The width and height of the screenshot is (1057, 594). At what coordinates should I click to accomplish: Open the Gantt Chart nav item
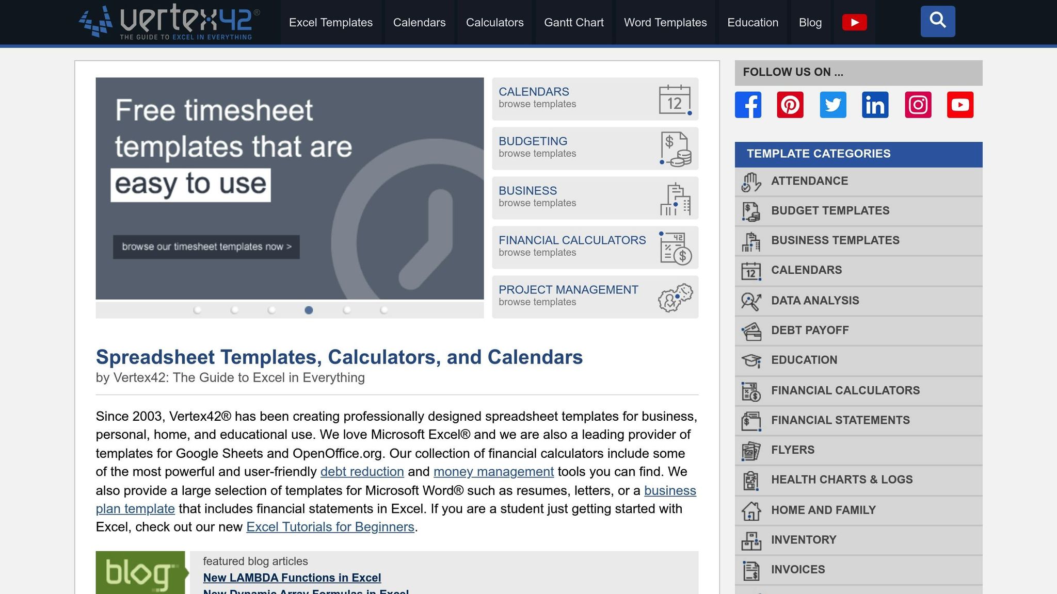tap(574, 23)
